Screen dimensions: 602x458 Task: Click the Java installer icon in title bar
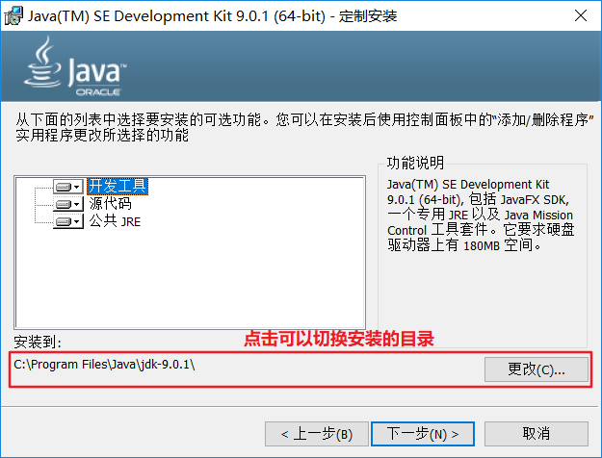pos(13,16)
